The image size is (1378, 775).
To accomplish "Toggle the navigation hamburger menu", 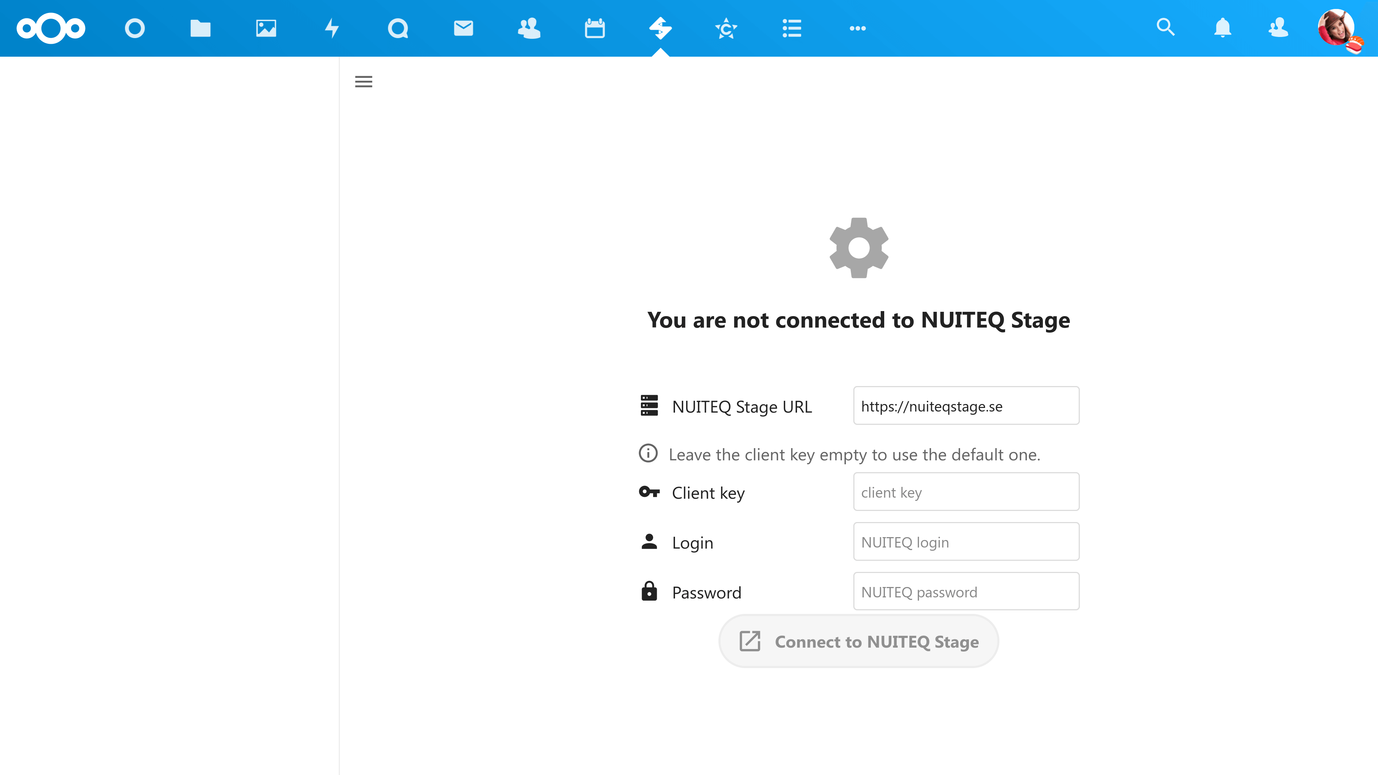I will (x=364, y=82).
